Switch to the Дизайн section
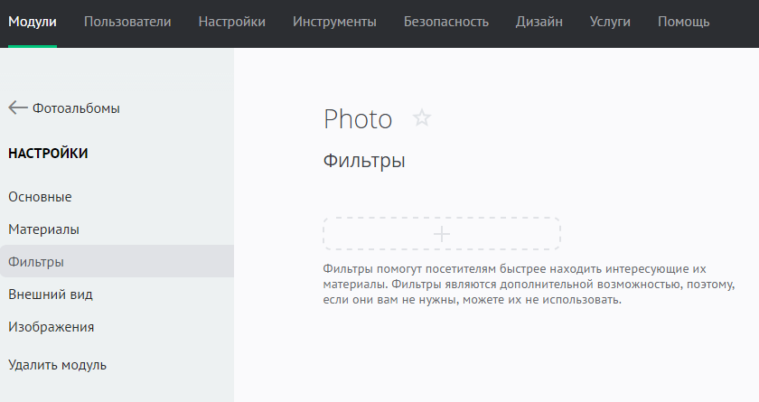 (x=539, y=22)
